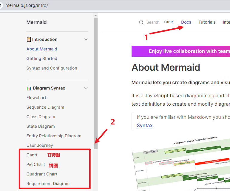Screen dimensions: 230x191
Task: Click the sidebar scroll up arrow
Action: coord(96,15)
